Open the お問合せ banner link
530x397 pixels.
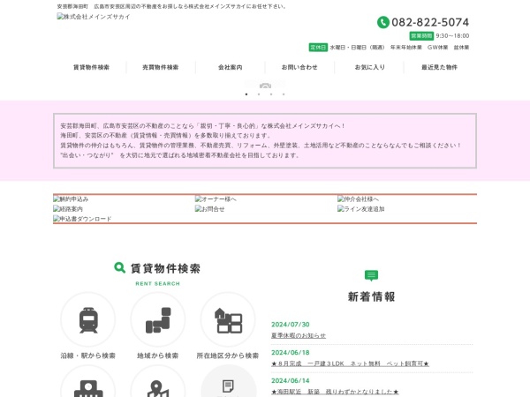[210, 209]
